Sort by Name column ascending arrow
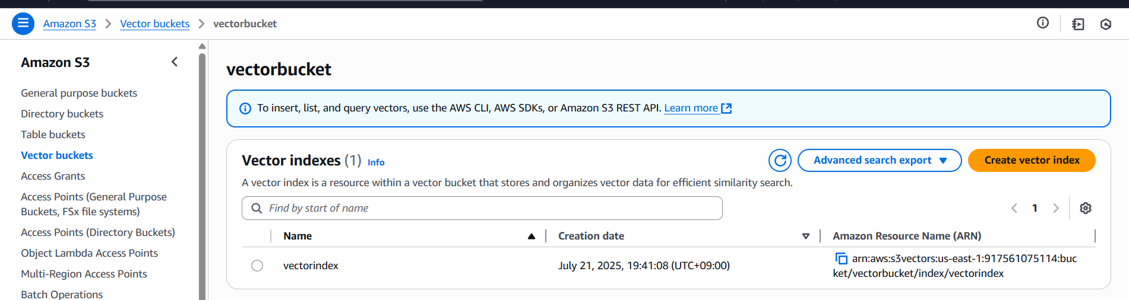Viewport: 1129px width, 300px height. 532,236
